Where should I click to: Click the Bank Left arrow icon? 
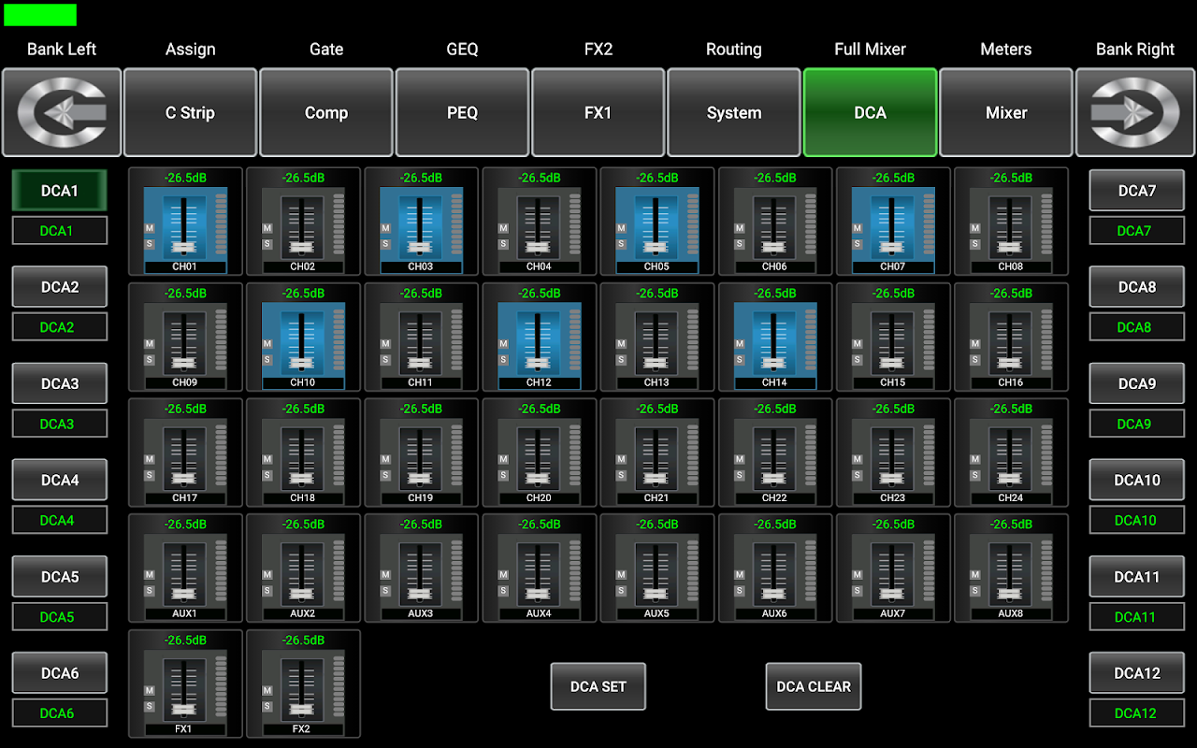62,112
